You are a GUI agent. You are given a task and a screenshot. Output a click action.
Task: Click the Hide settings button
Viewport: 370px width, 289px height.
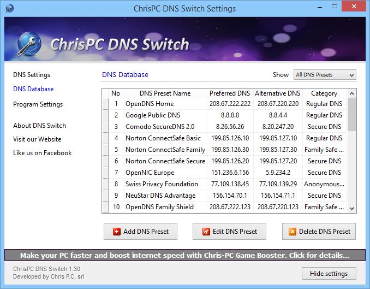point(329,273)
